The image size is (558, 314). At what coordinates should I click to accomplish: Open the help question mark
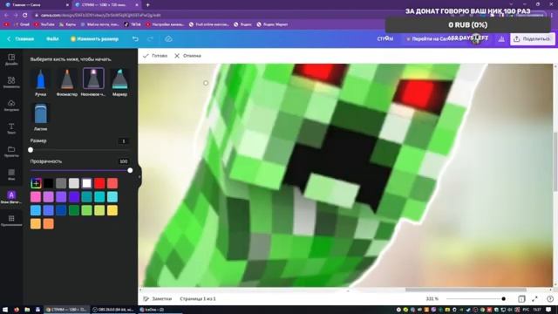click(x=550, y=299)
